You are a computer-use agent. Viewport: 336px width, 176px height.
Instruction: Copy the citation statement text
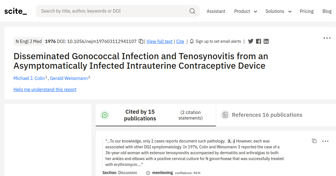[314, 141]
